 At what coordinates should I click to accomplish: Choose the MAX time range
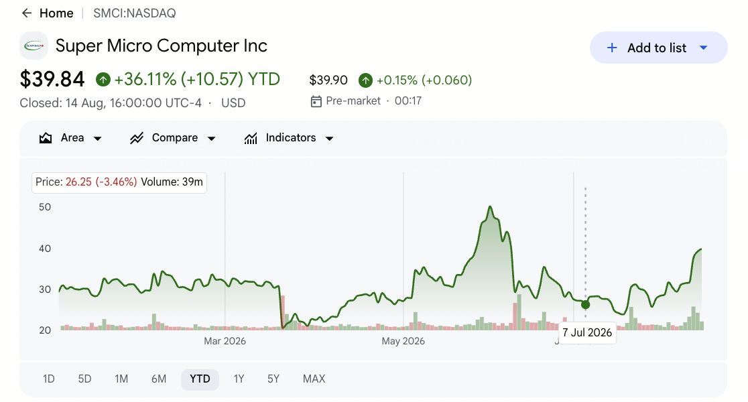pyautogui.click(x=314, y=379)
